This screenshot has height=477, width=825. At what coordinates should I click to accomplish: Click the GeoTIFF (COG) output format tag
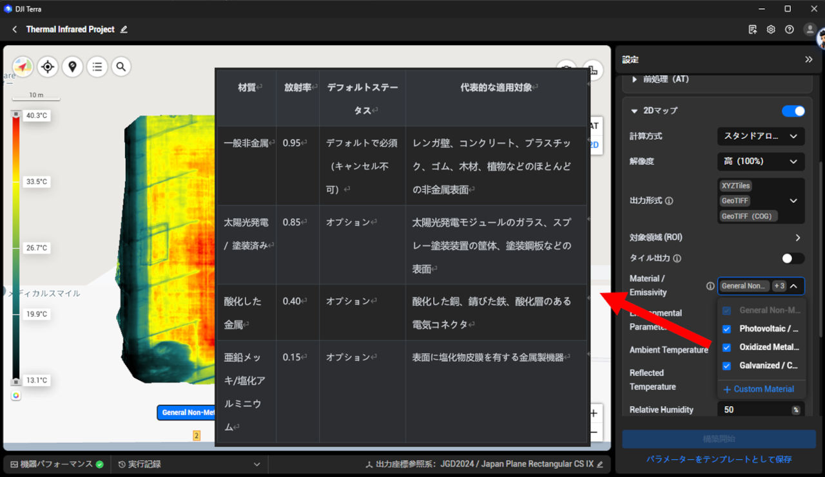[748, 216]
